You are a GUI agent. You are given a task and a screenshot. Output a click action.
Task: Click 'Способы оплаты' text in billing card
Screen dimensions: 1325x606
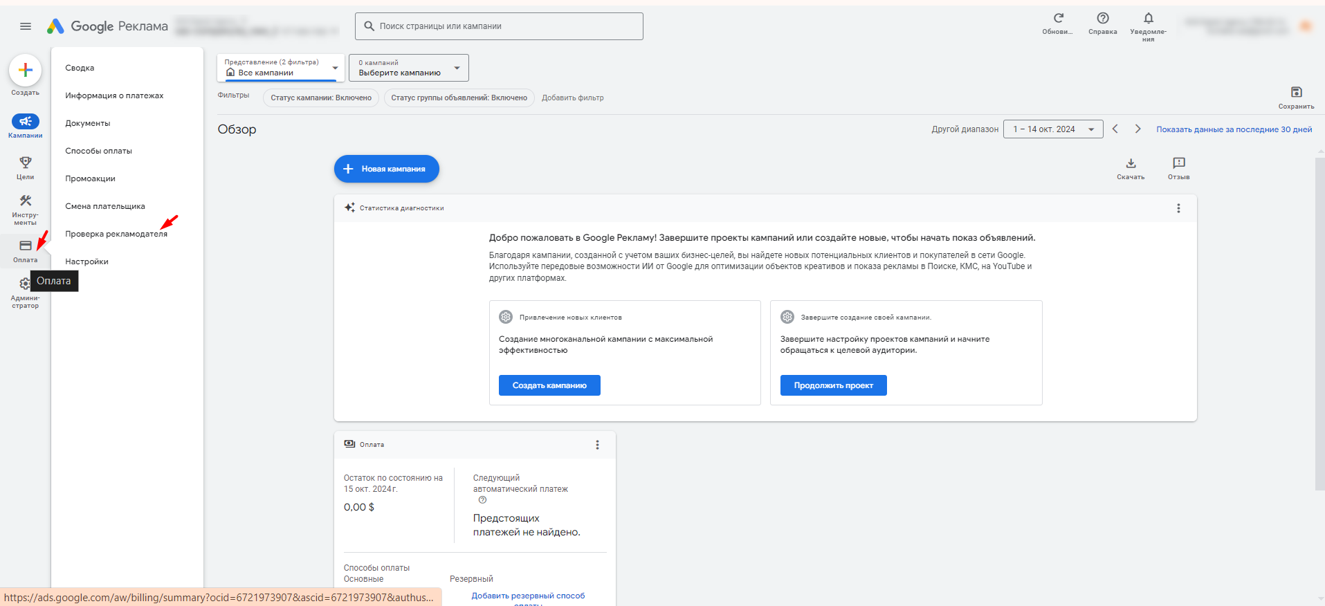click(x=376, y=568)
